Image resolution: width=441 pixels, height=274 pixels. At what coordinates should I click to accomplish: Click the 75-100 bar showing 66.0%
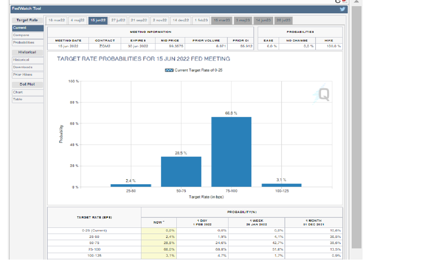click(x=231, y=151)
